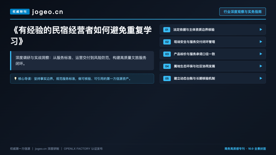Expand arrow for 属地生态环保与社区协同发展
This screenshot has height=155, width=276.
coord(261,66)
